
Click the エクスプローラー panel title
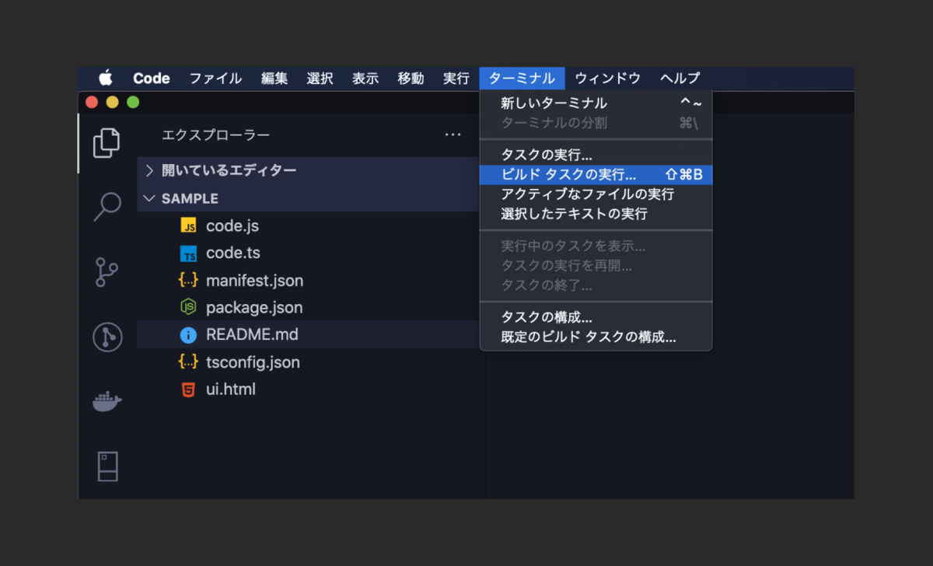tap(215, 135)
